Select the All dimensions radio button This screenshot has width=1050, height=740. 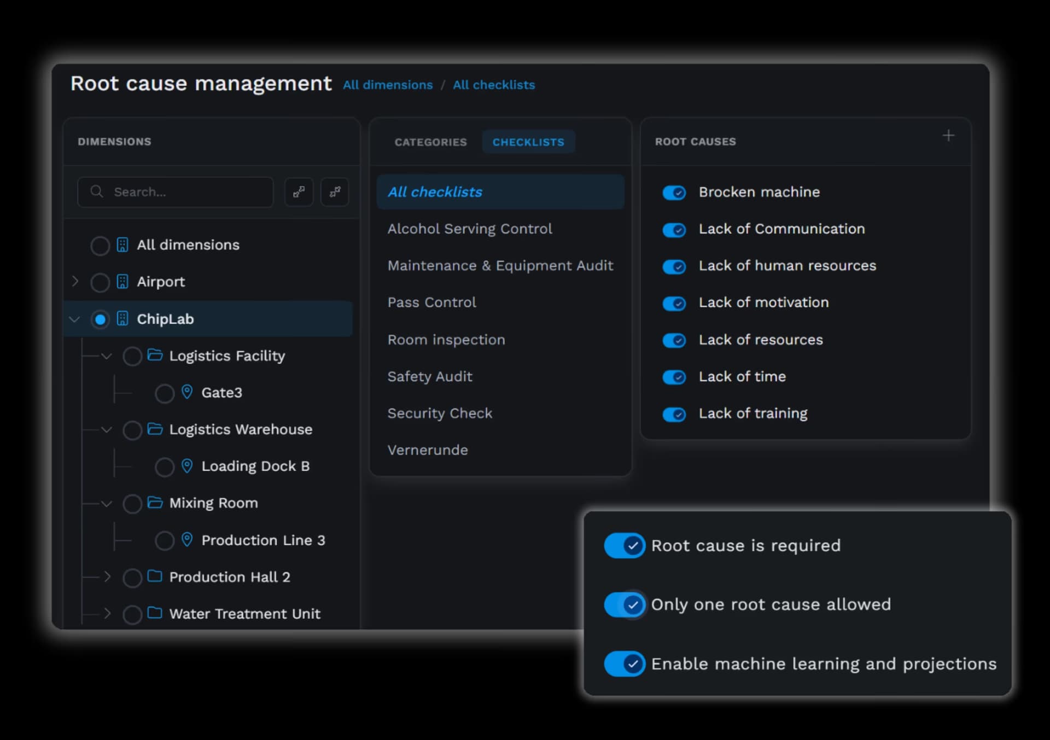[100, 246]
